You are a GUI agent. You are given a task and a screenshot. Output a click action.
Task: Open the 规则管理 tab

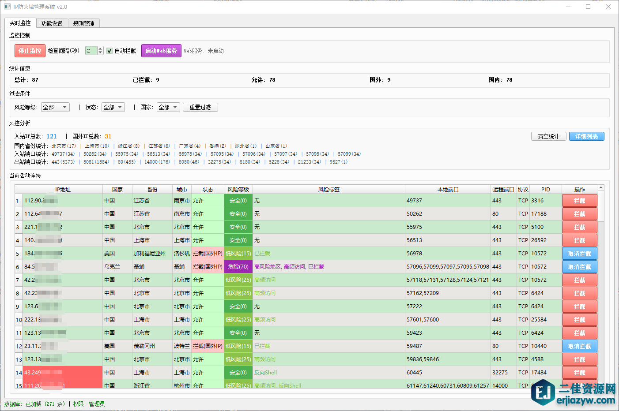click(x=84, y=23)
